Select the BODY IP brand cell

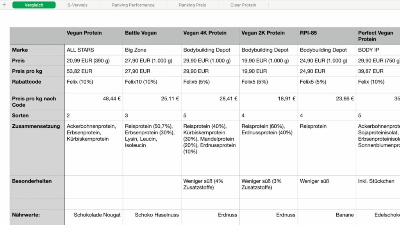point(378,50)
